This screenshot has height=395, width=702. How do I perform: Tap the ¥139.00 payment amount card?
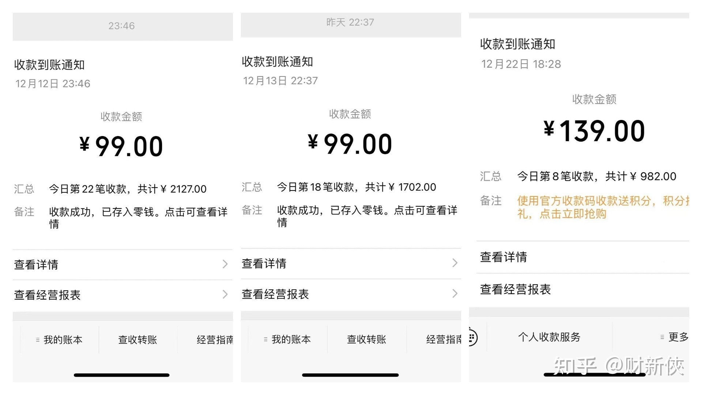pos(595,131)
